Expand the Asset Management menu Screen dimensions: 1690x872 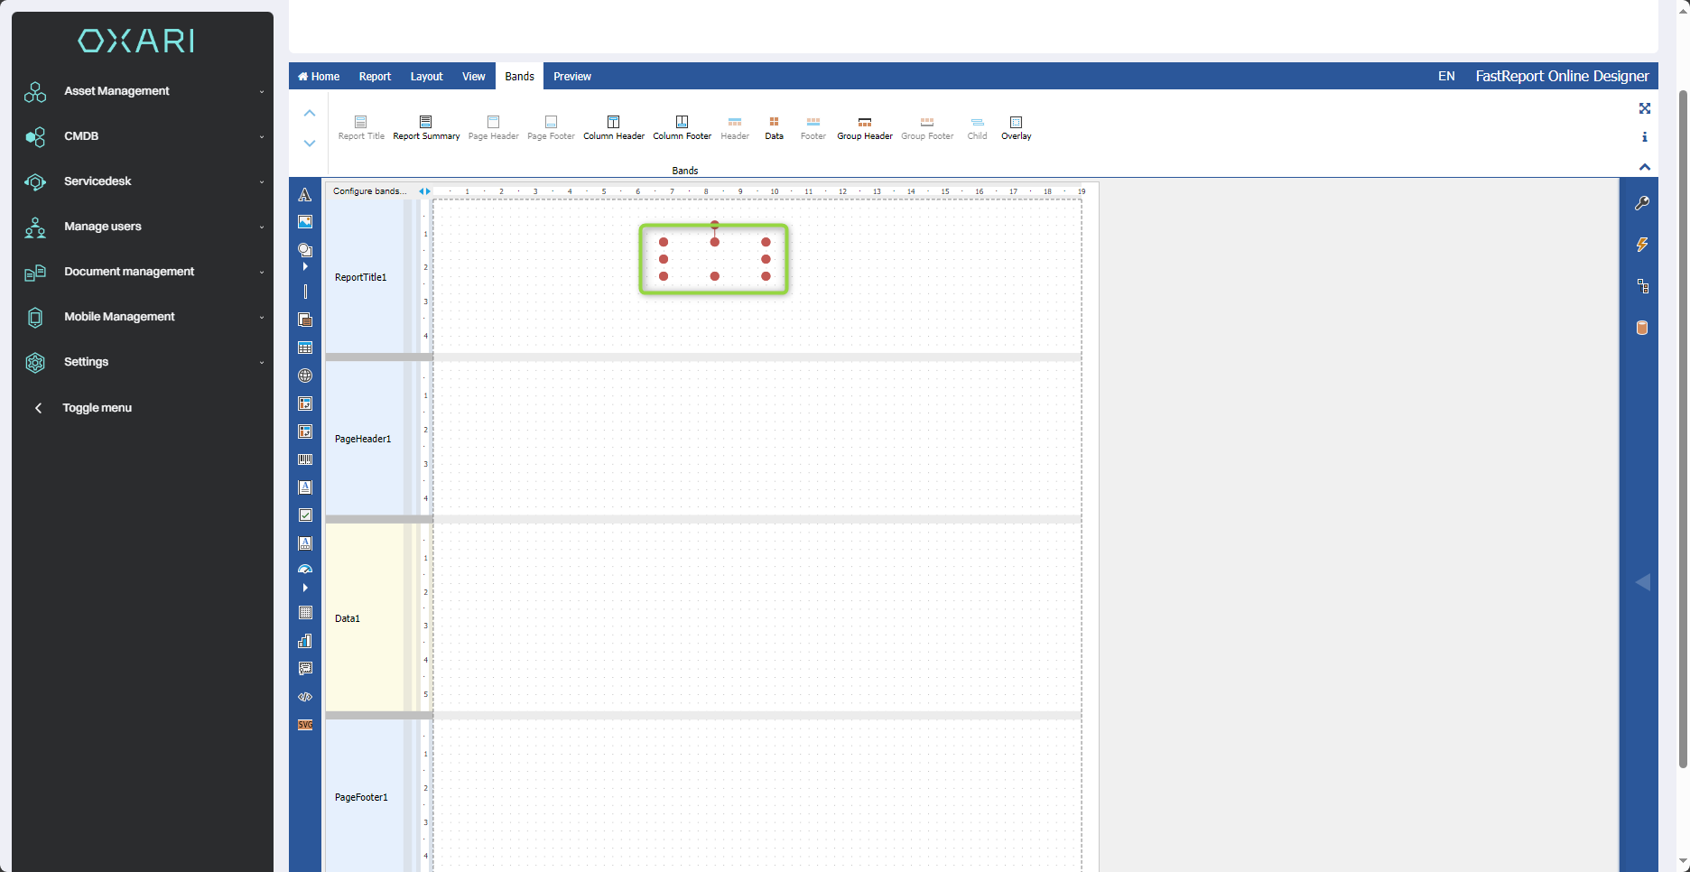coord(116,91)
